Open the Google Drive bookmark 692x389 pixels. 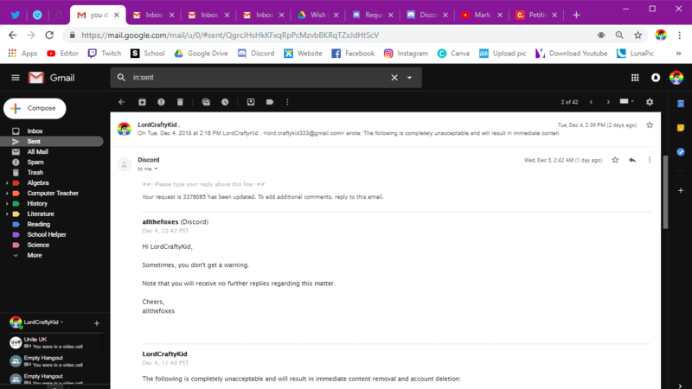(201, 53)
